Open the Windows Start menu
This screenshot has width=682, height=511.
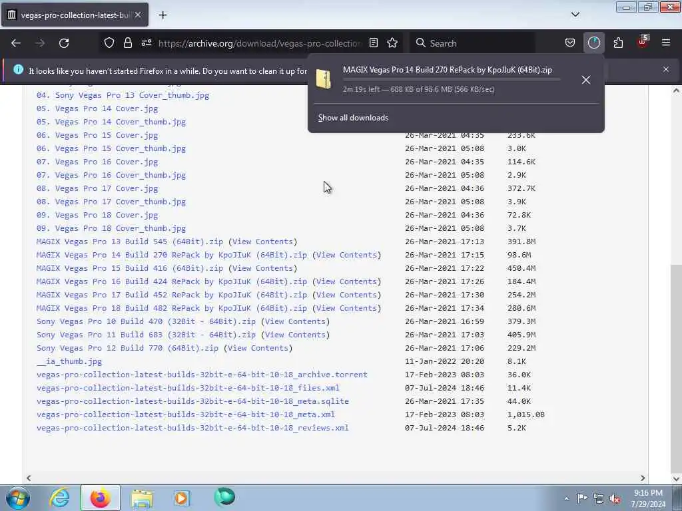pyautogui.click(x=18, y=498)
